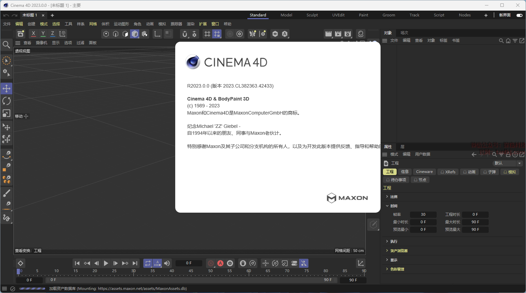Toggle the timeline loop playback button
The width and height of the screenshot is (526, 293).
tap(148, 263)
